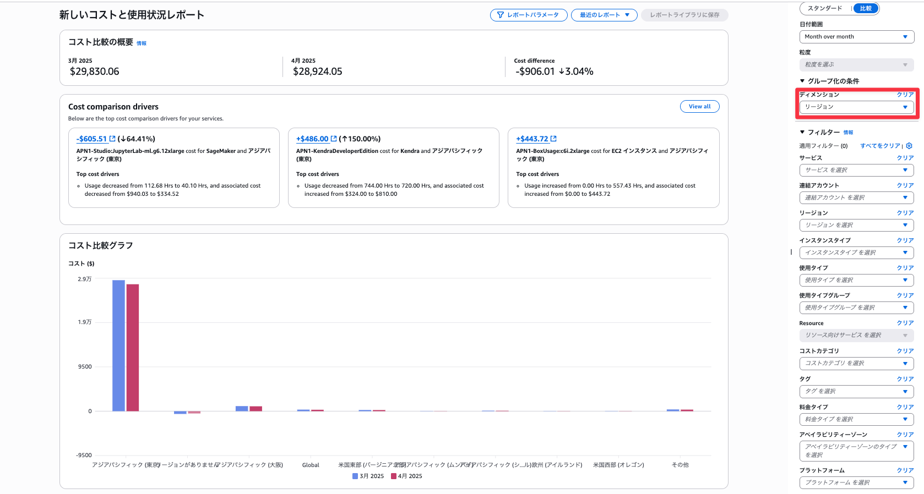Viewport: 924px width, 494px height.
Task: Open the ディメンション dropdown showing リージョン
Action: pos(856,107)
